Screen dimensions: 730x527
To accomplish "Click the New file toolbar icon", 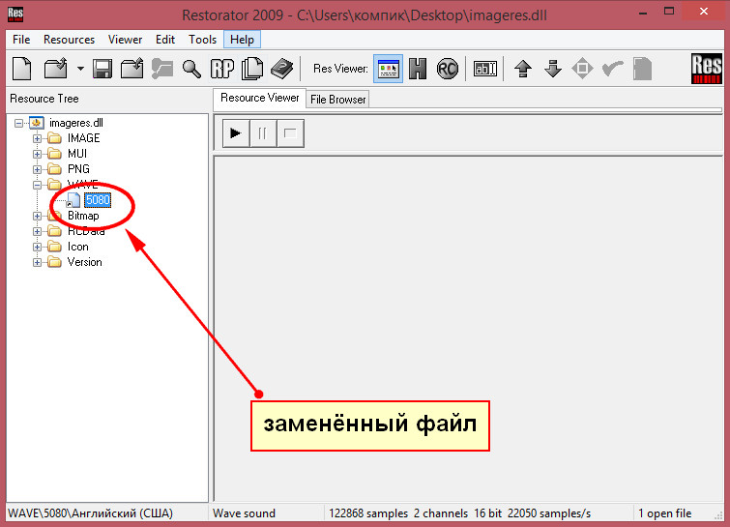I will pyautogui.click(x=22, y=69).
